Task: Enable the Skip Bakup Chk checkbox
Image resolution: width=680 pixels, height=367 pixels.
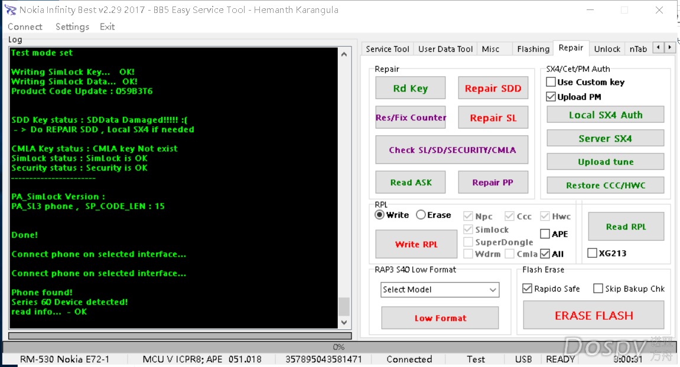Action: tap(598, 289)
